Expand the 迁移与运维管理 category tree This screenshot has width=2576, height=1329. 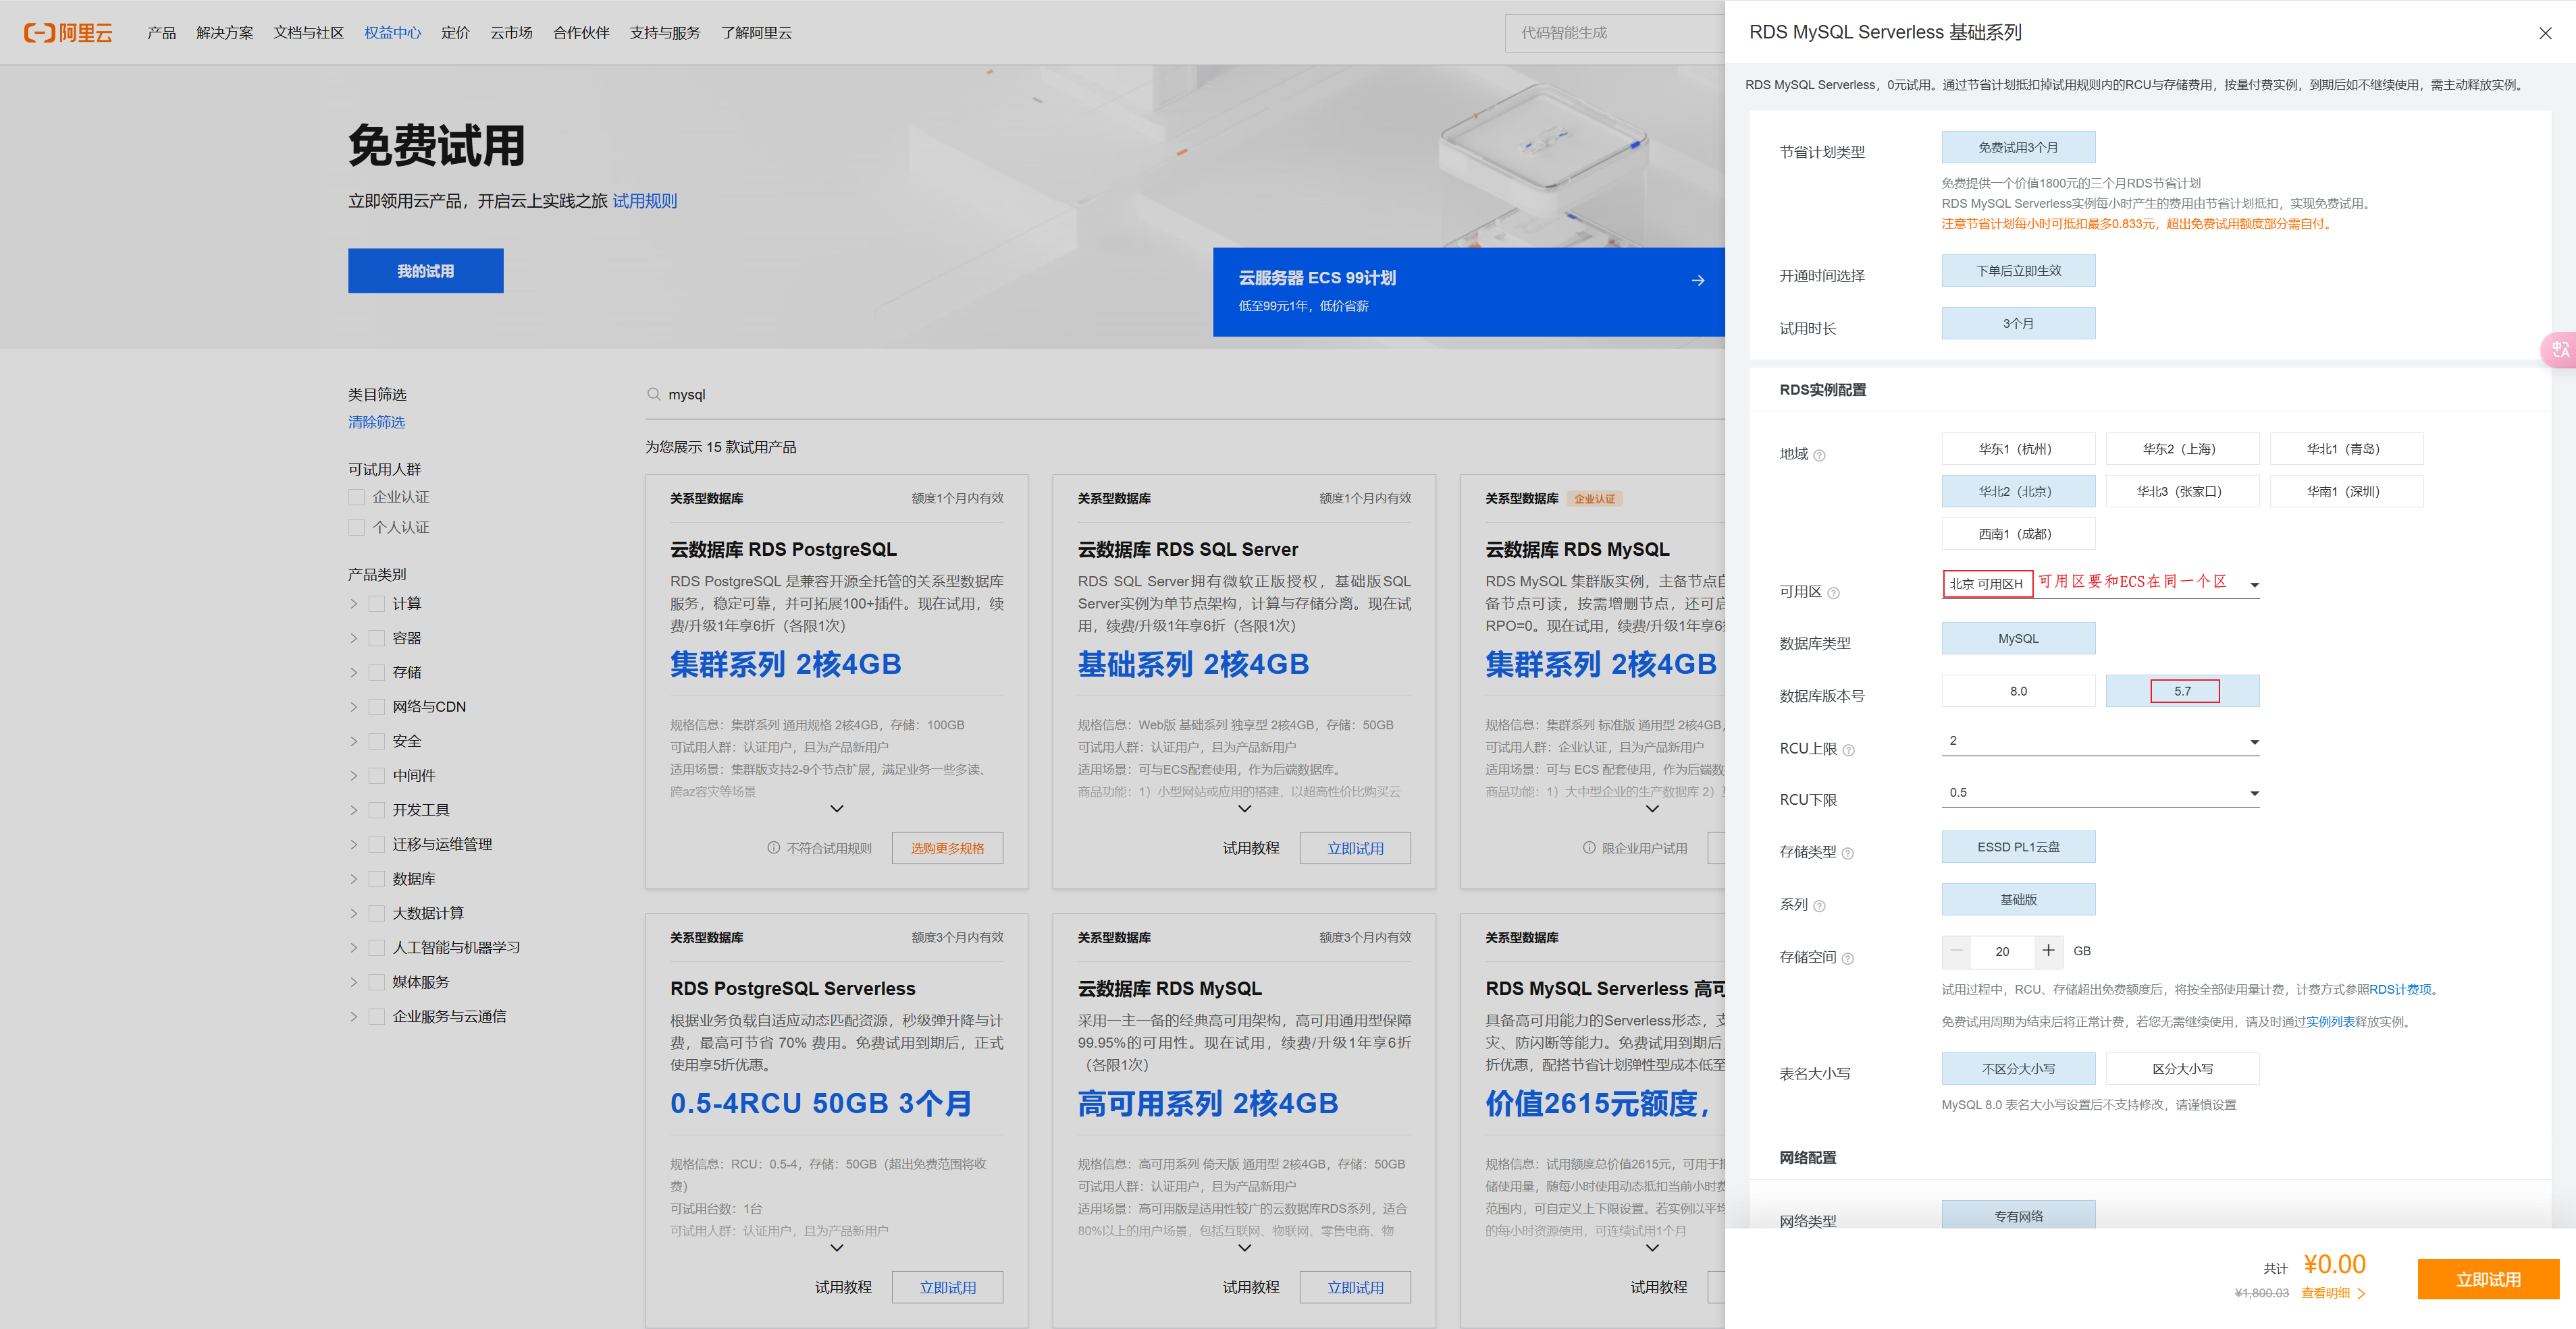(x=353, y=845)
